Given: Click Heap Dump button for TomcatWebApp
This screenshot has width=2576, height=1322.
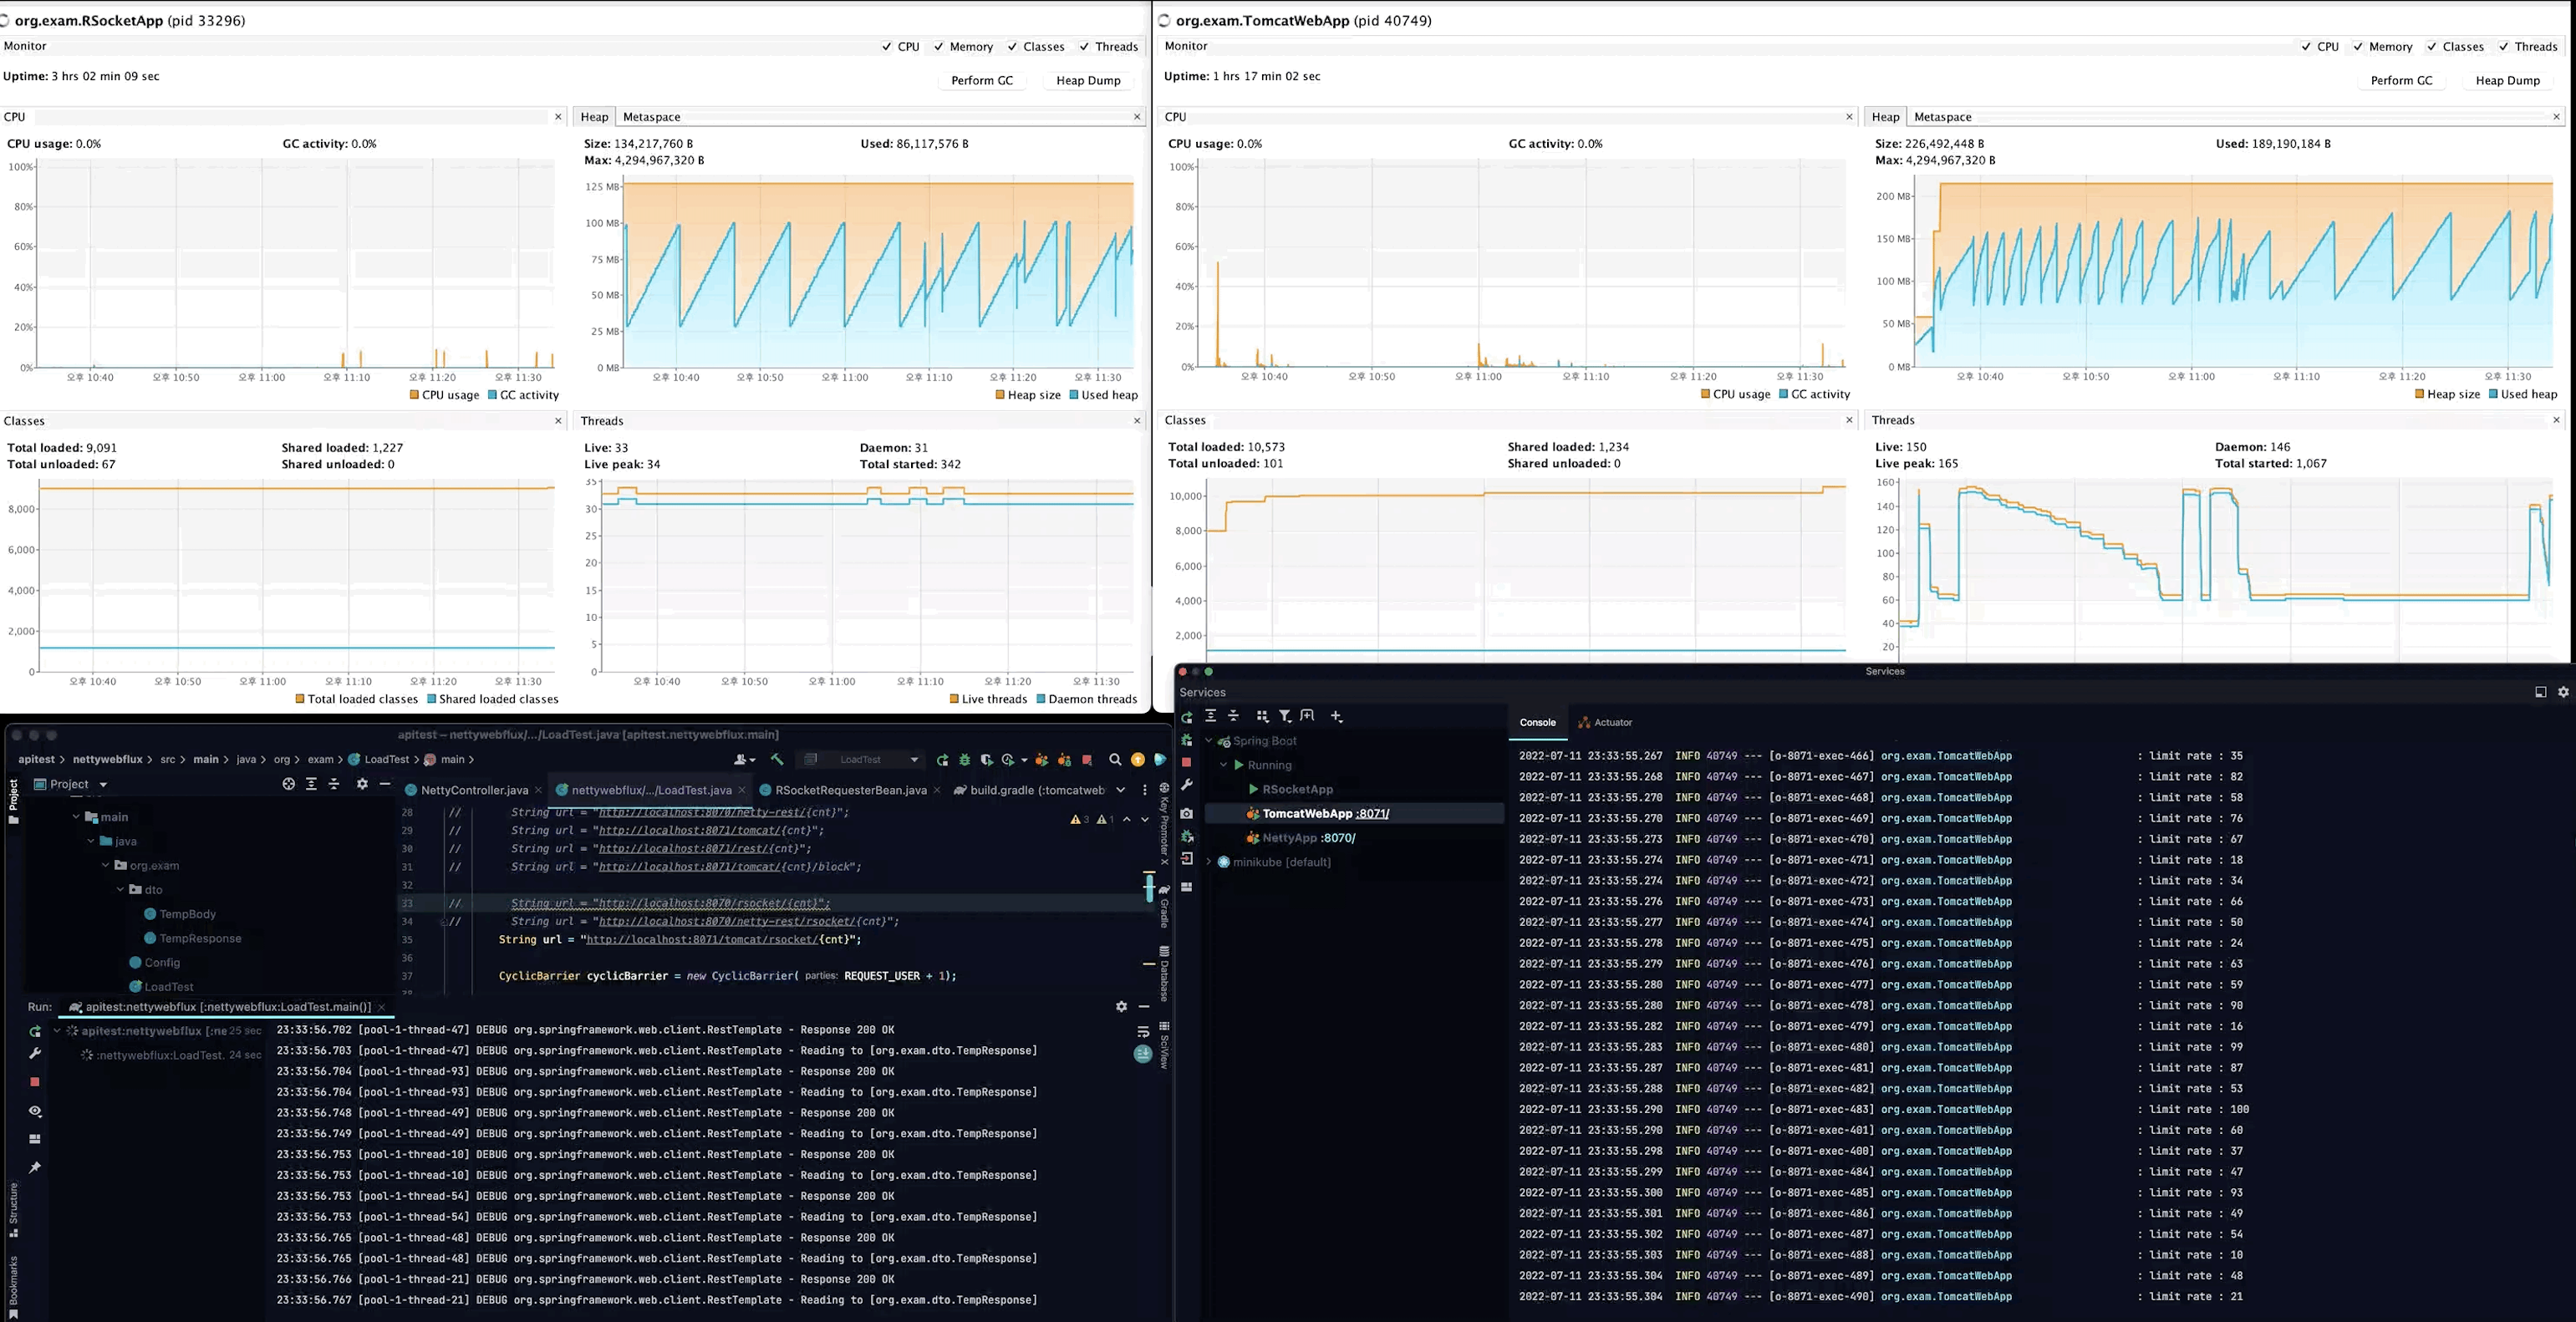Looking at the screenshot, I should point(2507,81).
